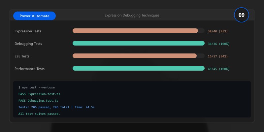Click the 16/17 (94%) result value
Screen dimensions: 264x132
[218, 56]
